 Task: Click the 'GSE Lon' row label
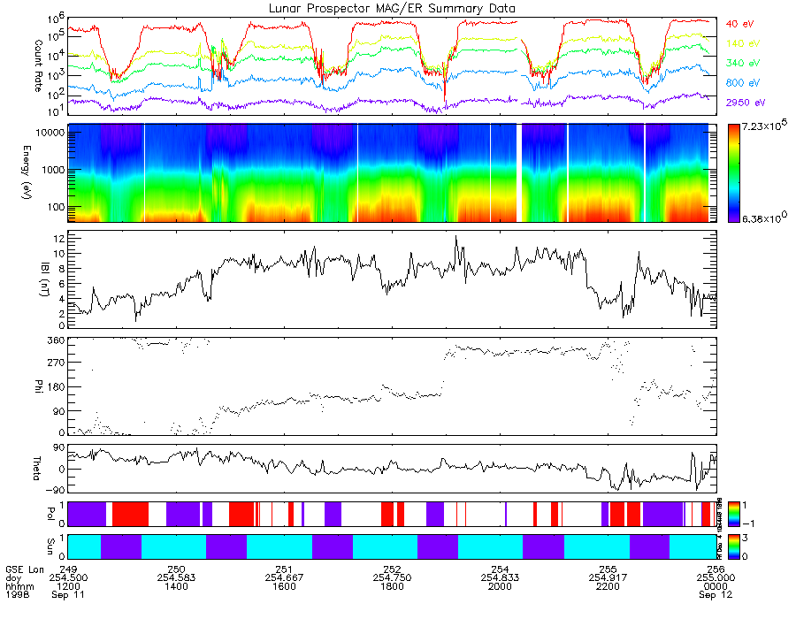click(x=25, y=569)
